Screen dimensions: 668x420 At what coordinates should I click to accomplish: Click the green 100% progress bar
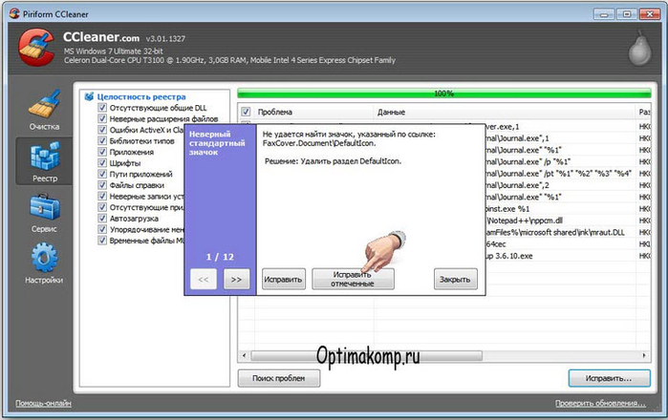(444, 94)
